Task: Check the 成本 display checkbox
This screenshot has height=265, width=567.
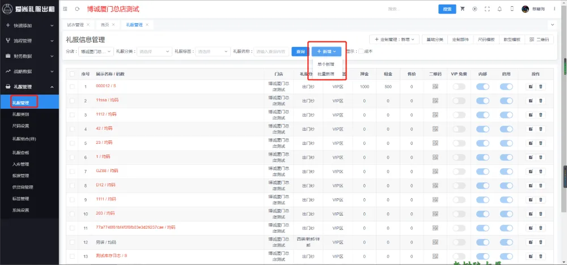Action: [x=361, y=51]
